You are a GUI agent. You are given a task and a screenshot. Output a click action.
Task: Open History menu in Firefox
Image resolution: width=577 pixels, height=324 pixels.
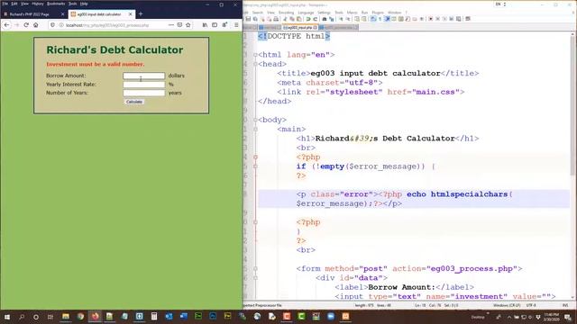pos(38,4)
